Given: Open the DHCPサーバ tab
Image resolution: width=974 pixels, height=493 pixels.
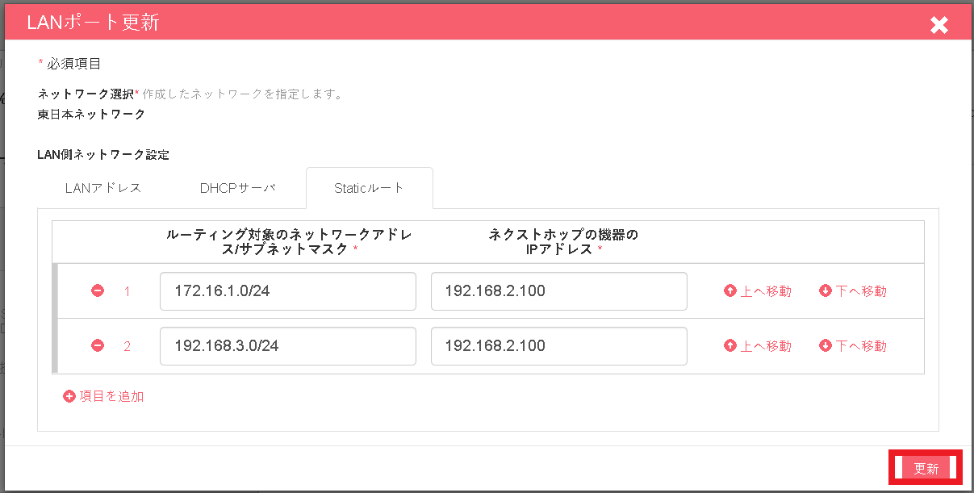Looking at the screenshot, I should 238,188.
